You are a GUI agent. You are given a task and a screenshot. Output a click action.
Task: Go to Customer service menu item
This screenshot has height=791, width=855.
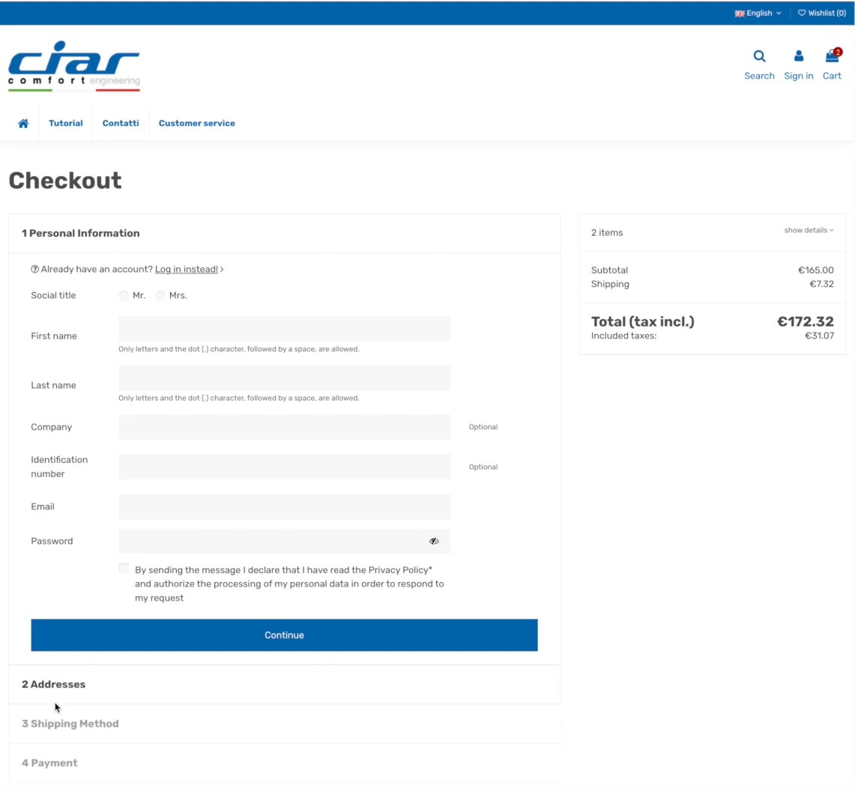196,124
